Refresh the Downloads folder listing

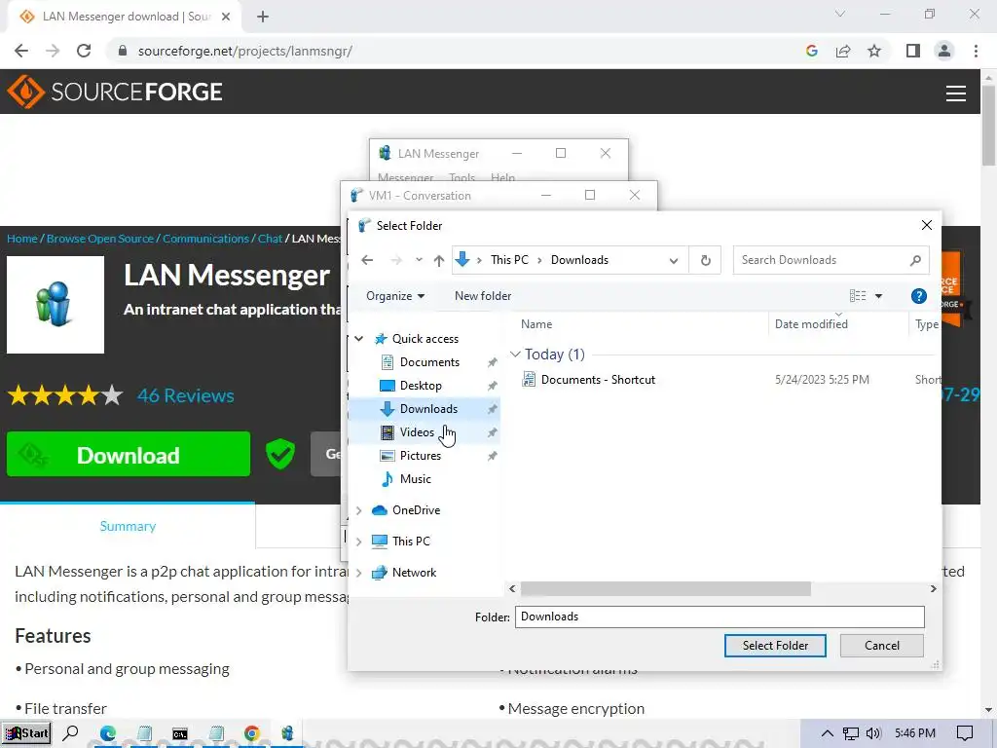705,260
